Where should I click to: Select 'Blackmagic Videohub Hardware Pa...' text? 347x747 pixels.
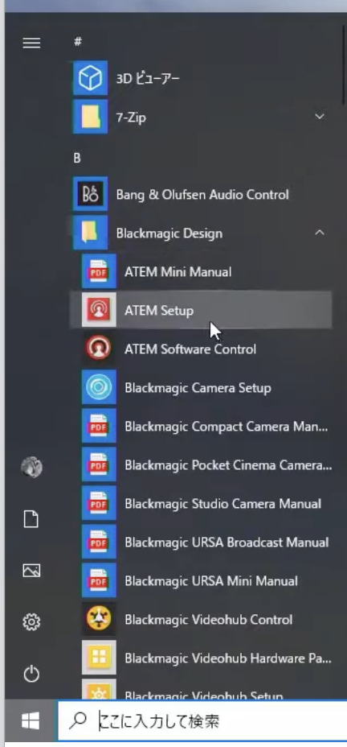click(x=228, y=658)
